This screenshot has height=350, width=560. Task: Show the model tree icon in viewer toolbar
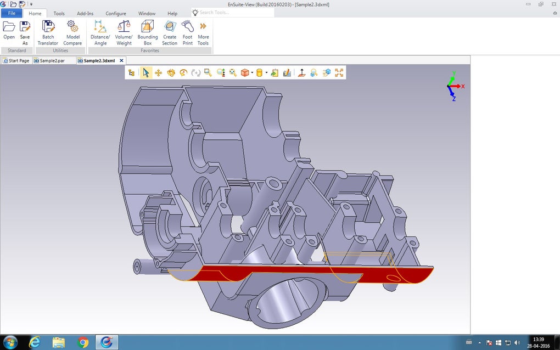click(131, 73)
